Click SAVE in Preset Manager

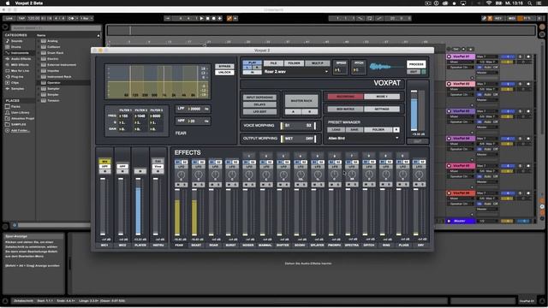click(354, 129)
